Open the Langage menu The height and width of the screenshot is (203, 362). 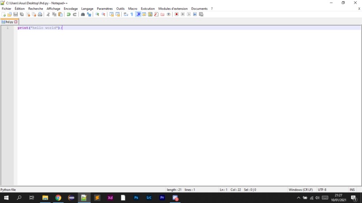(87, 9)
